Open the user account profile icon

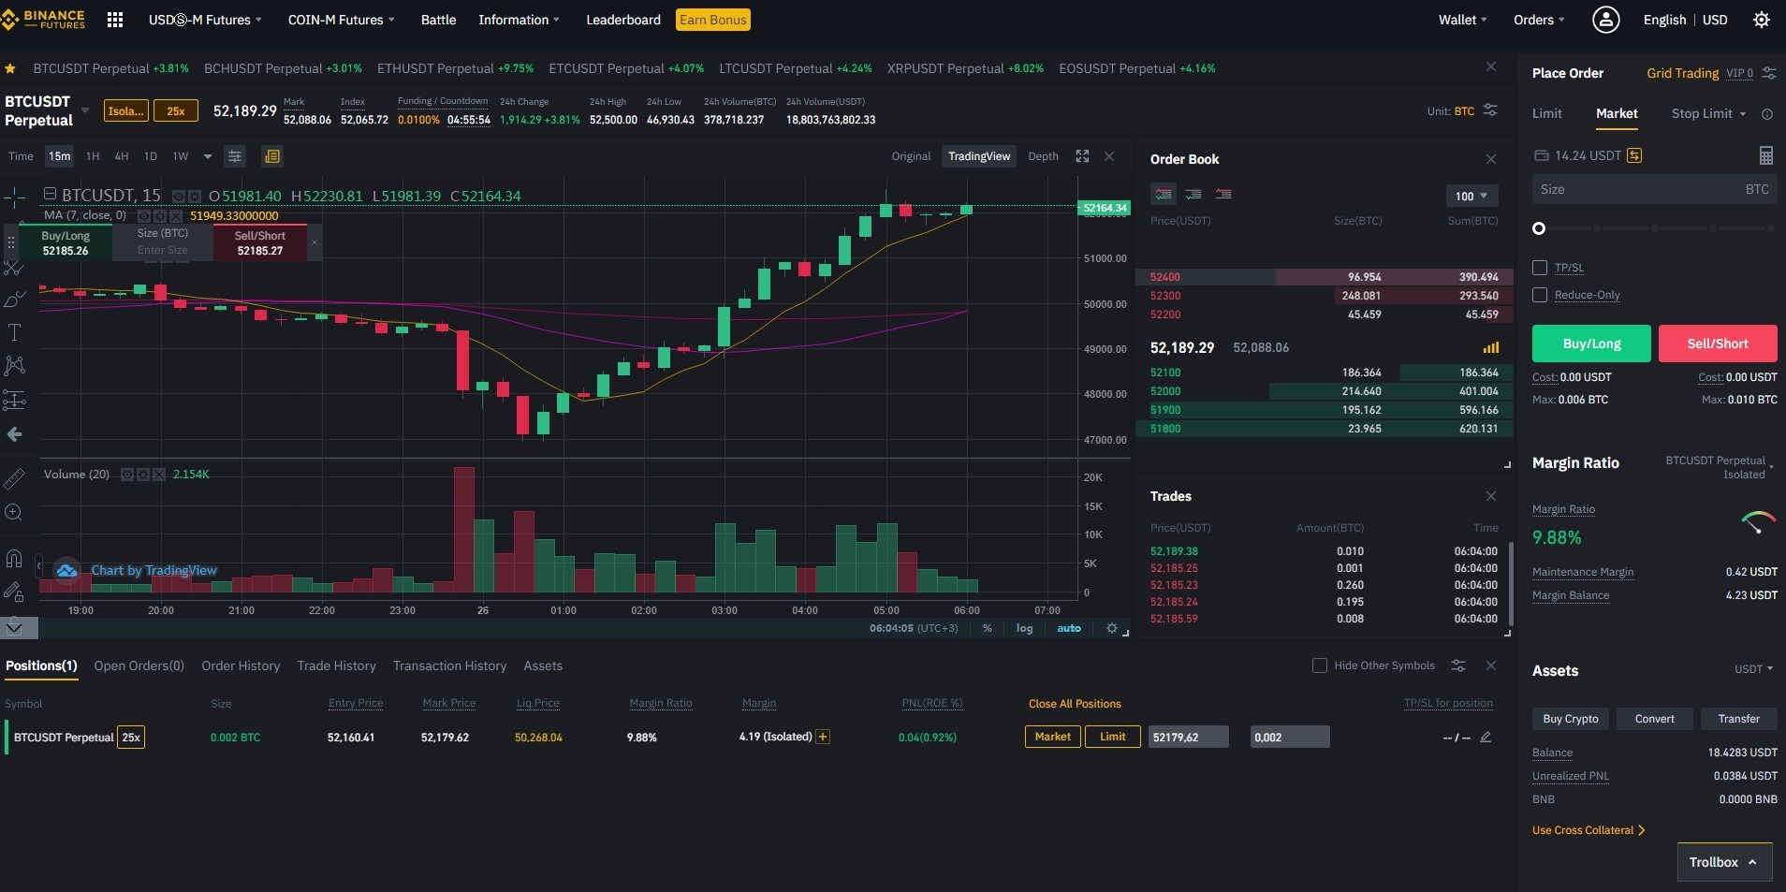[x=1606, y=20]
